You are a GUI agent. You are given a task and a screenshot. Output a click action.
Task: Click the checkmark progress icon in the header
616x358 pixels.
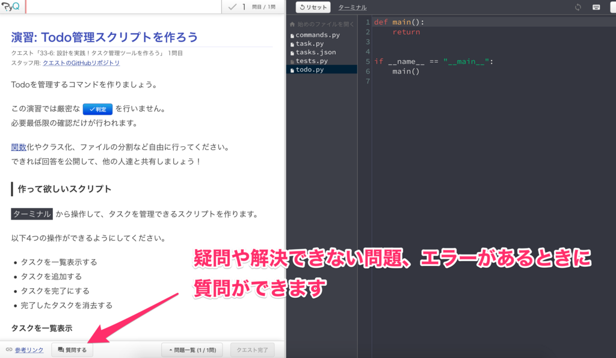[x=231, y=7]
